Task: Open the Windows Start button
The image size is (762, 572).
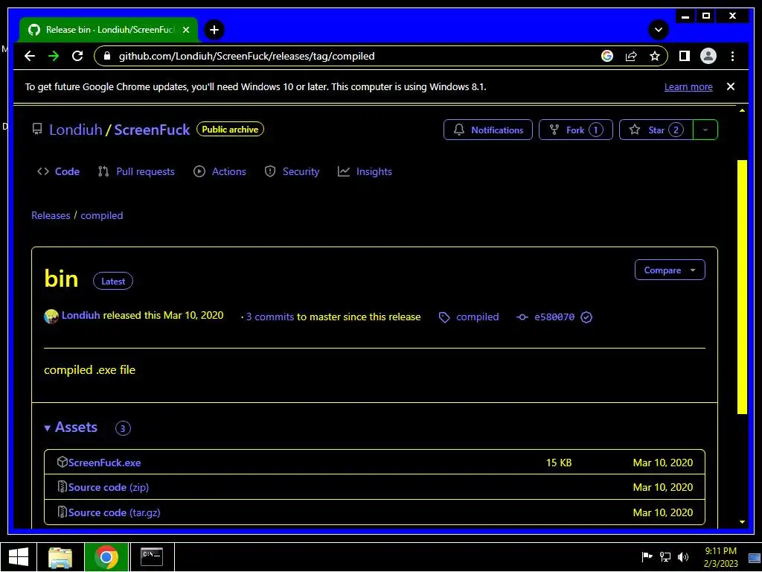Action: (x=19, y=557)
